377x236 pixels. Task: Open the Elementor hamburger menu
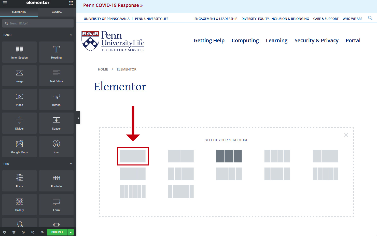5,3
